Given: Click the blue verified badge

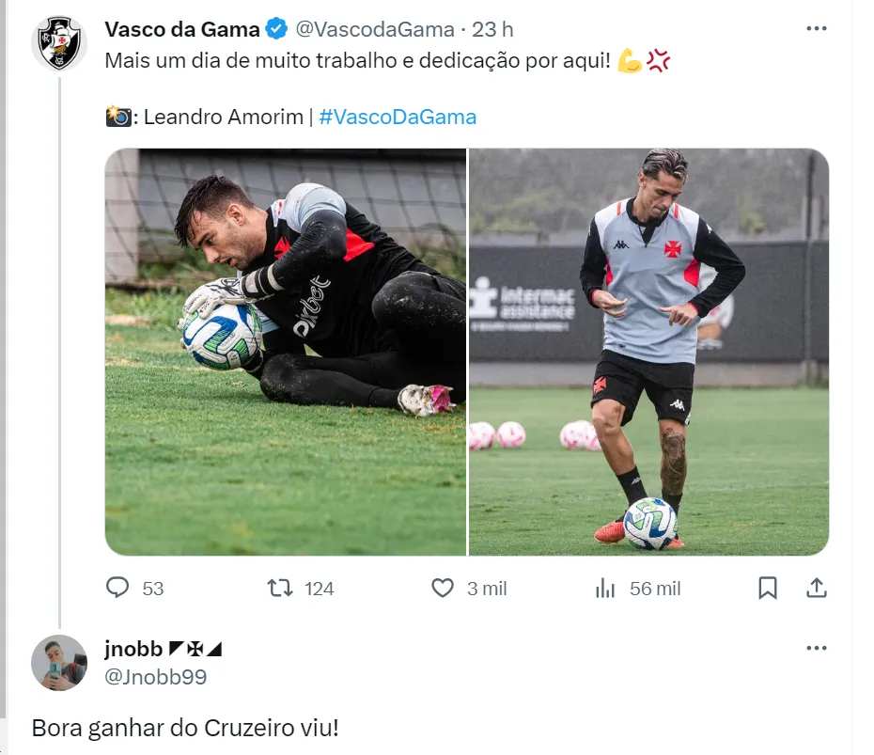Looking at the screenshot, I should [276, 28].
